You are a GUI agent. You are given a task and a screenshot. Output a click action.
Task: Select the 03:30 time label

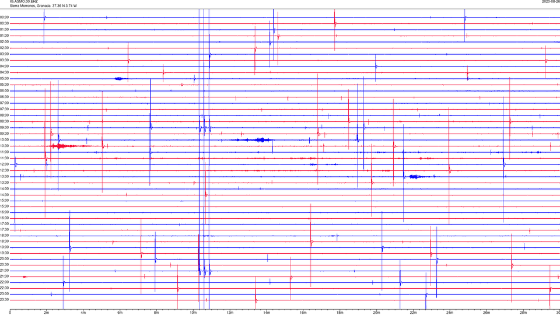point(4,60)
